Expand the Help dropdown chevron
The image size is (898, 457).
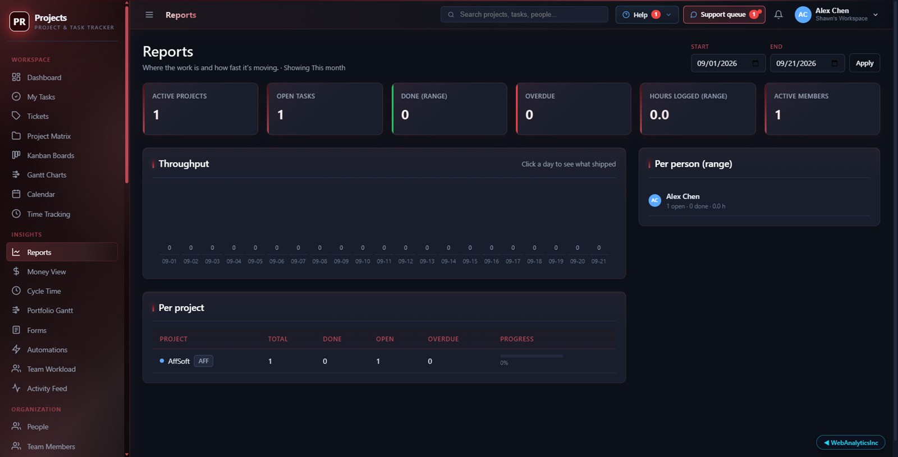pos(668,15)
